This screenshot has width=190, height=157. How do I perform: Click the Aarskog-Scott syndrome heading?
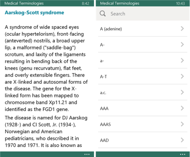pyautogui.click(x=34, y=13)
